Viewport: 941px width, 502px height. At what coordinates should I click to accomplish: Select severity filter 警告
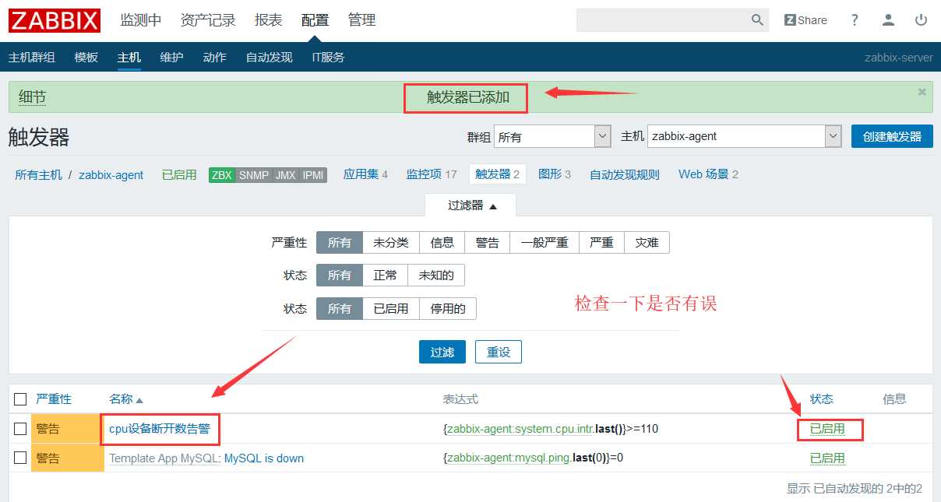[487, 243]
